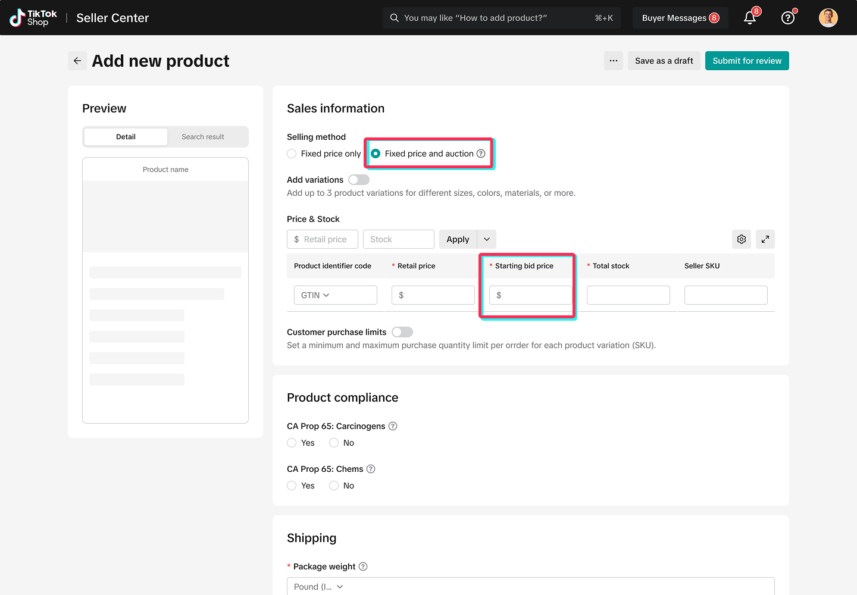Switch to the Search result preview tab
This screenshot has width=857, height=595.
(203, 137)
